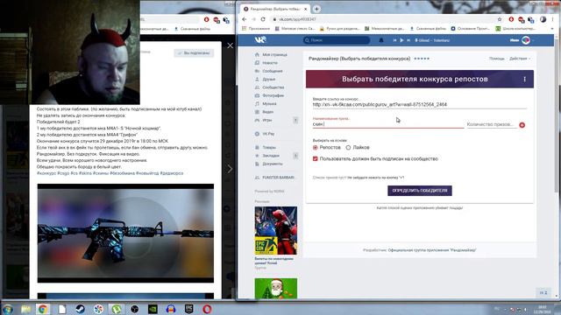Viewport: 561px width, 315px height.
Task: Focus the VK search field
Action: 337,40
